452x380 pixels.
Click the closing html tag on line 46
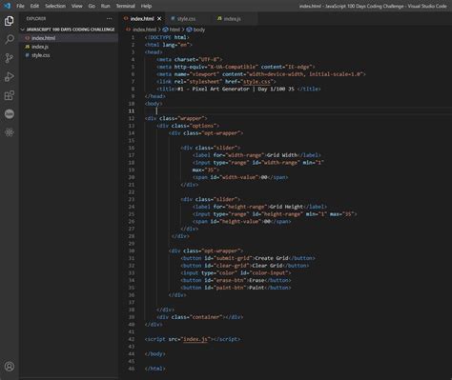(154, 369)
